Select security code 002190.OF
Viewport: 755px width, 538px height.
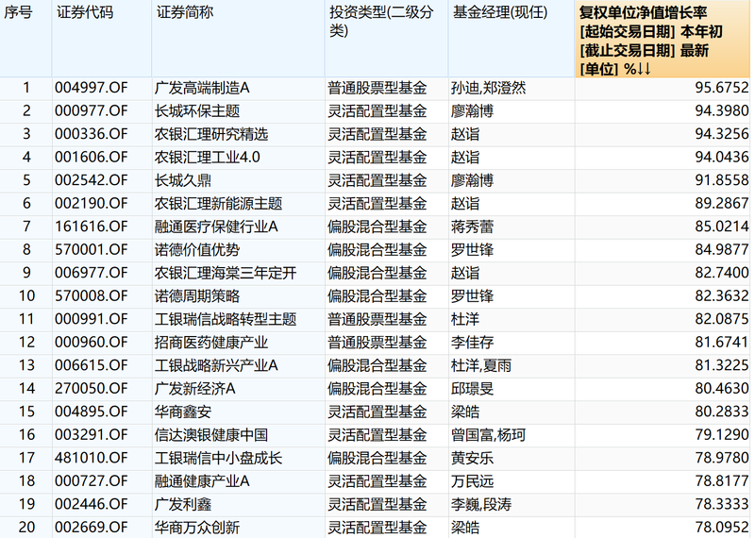(x=91, y=204)
